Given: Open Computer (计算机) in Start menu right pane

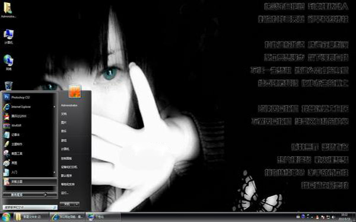Looking at the screenshot, I should 65,149.
